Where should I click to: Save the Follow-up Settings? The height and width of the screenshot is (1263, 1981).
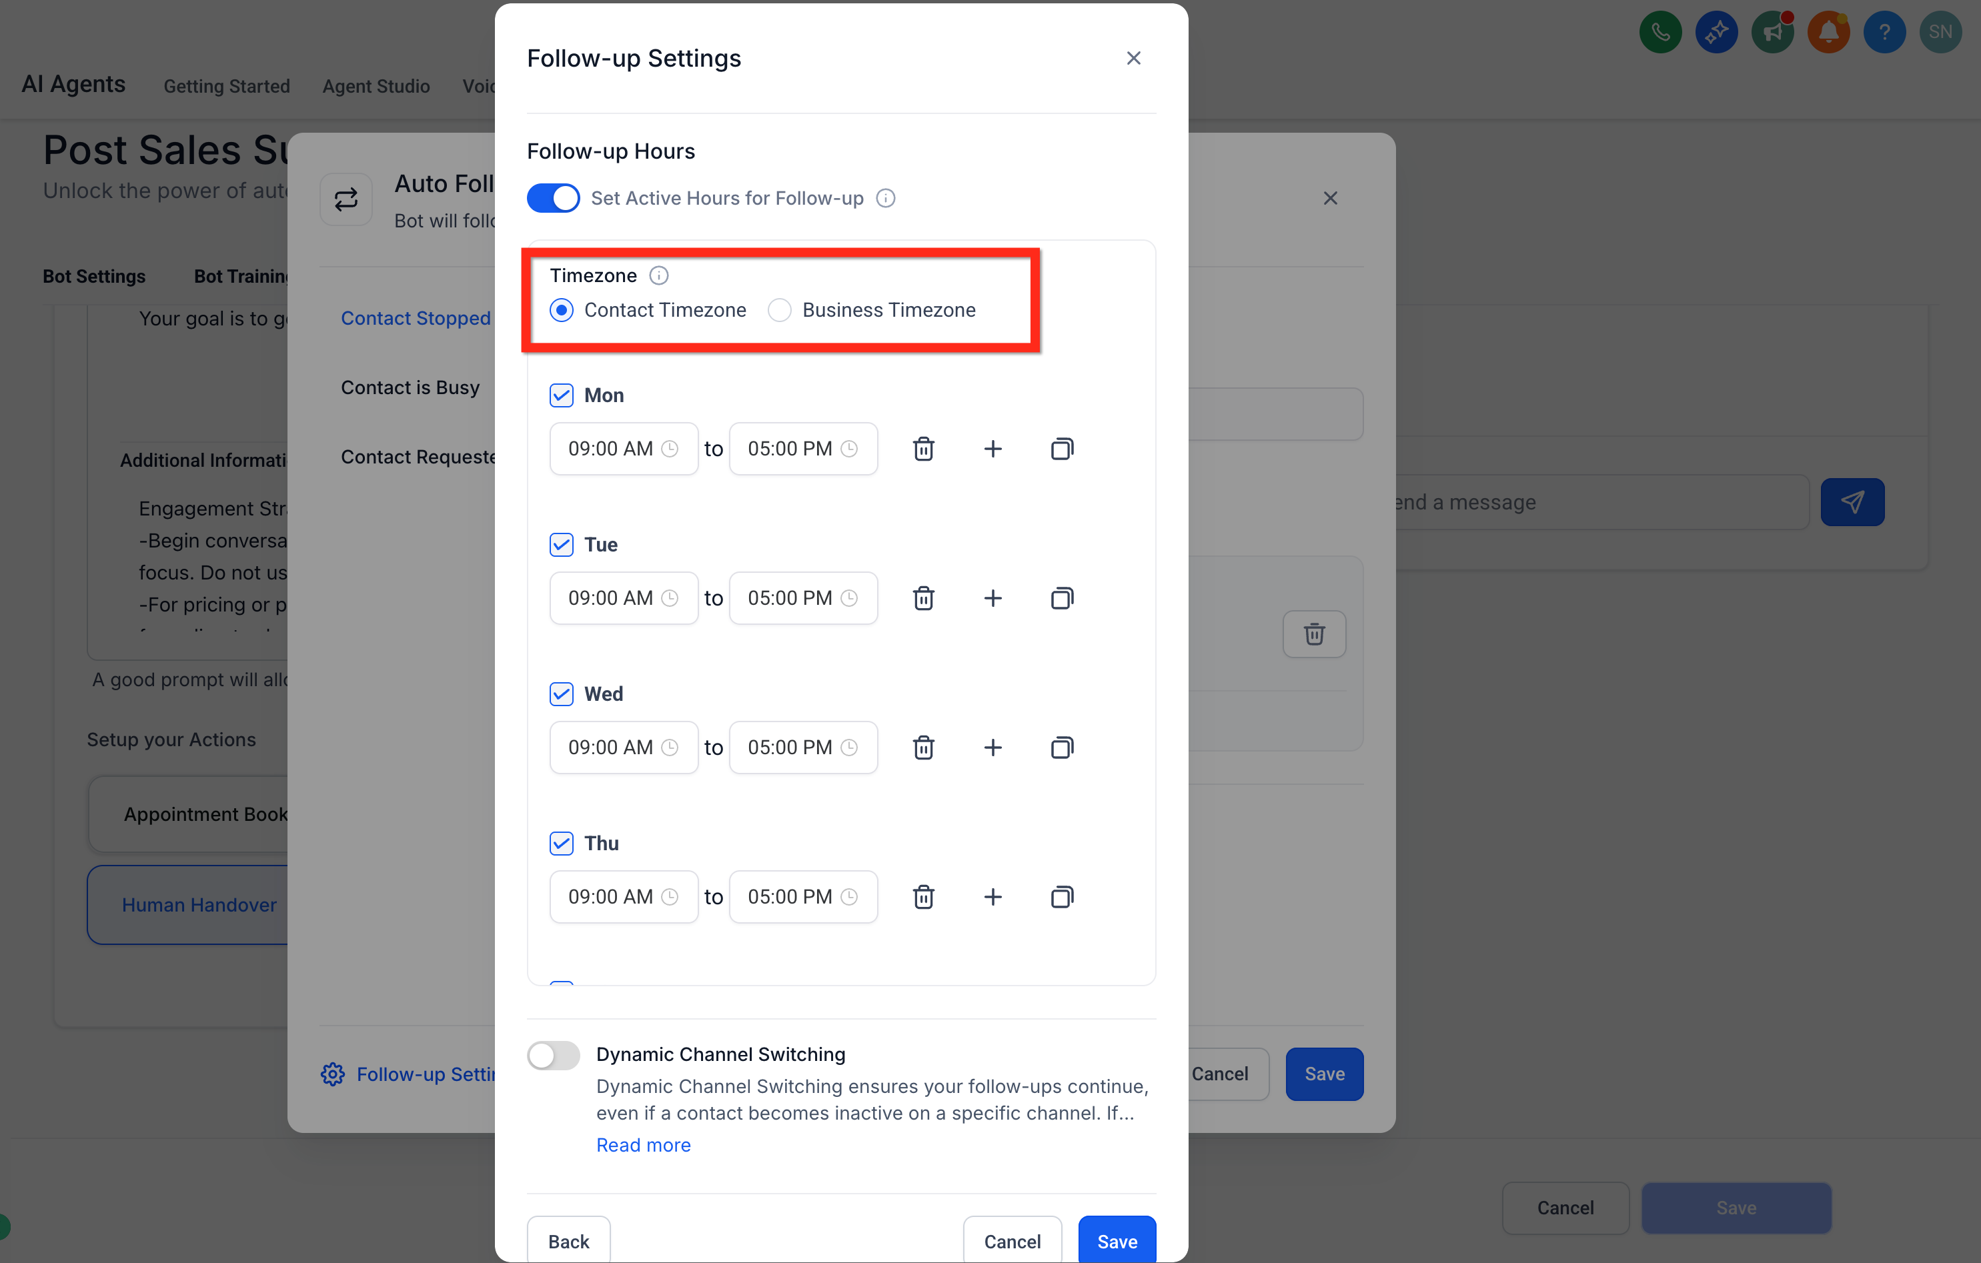[x=1117, y=1241]
